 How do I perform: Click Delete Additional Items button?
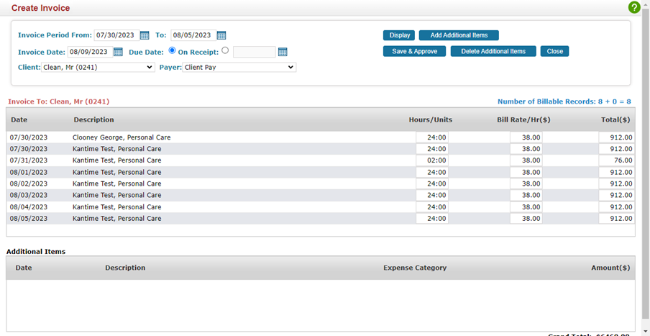coord(493,52)
